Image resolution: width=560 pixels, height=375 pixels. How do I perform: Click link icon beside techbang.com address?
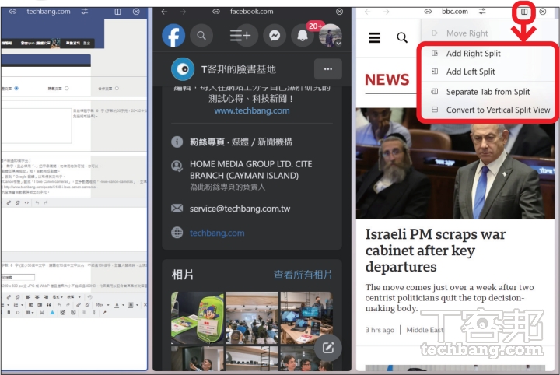13,12
